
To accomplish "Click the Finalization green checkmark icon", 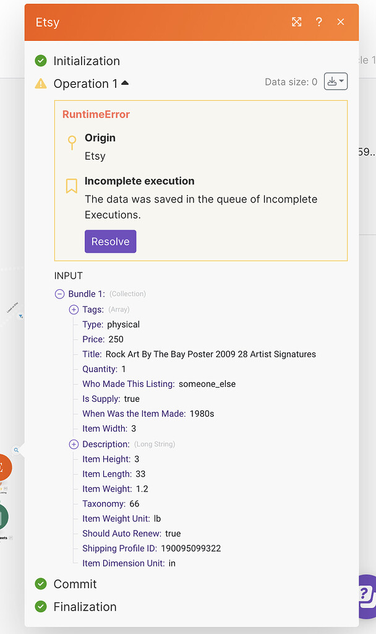I will [x=41, y=607].
